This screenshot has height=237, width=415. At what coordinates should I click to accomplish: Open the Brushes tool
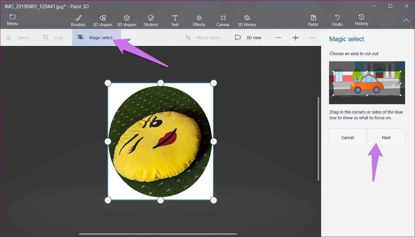pyautogui.click(x=78, y=21)
